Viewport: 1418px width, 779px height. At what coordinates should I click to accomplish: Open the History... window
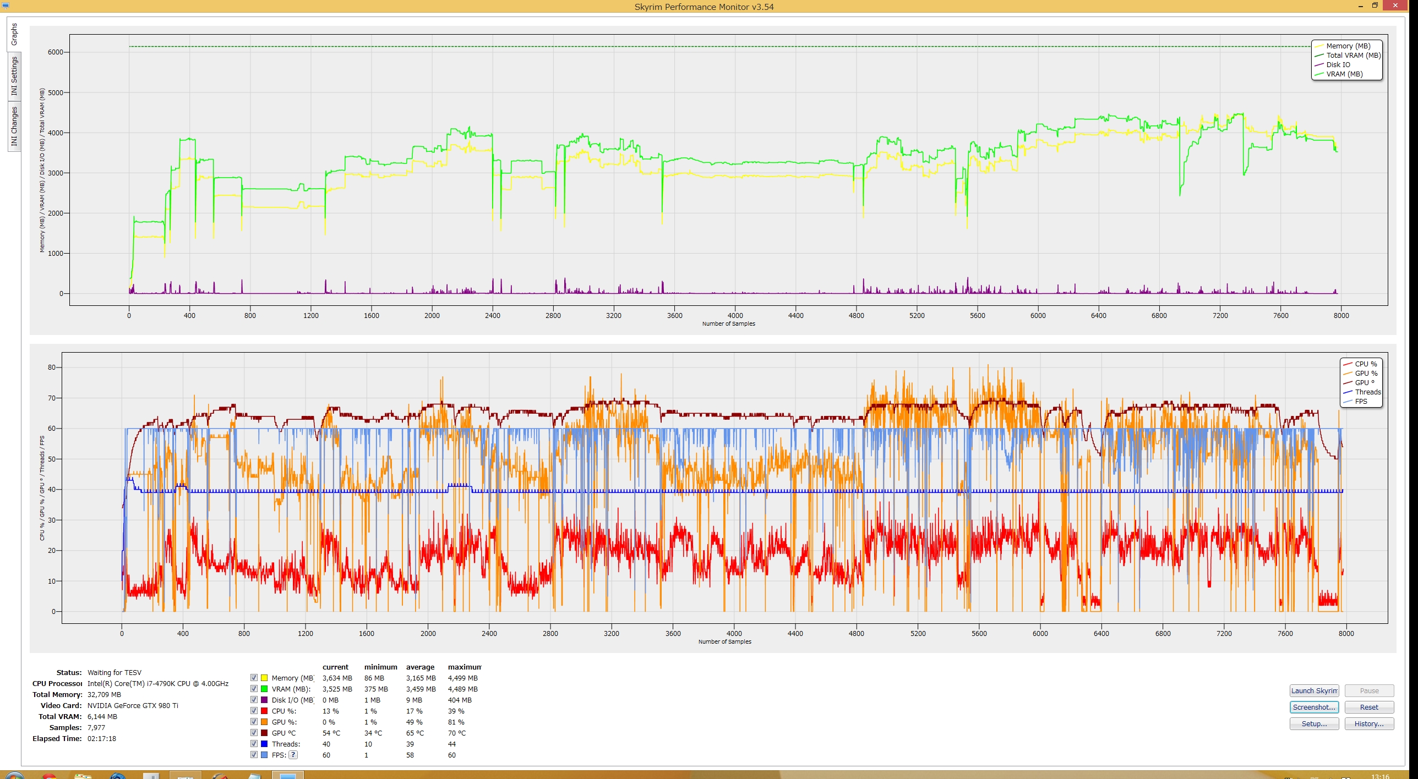1369,724
